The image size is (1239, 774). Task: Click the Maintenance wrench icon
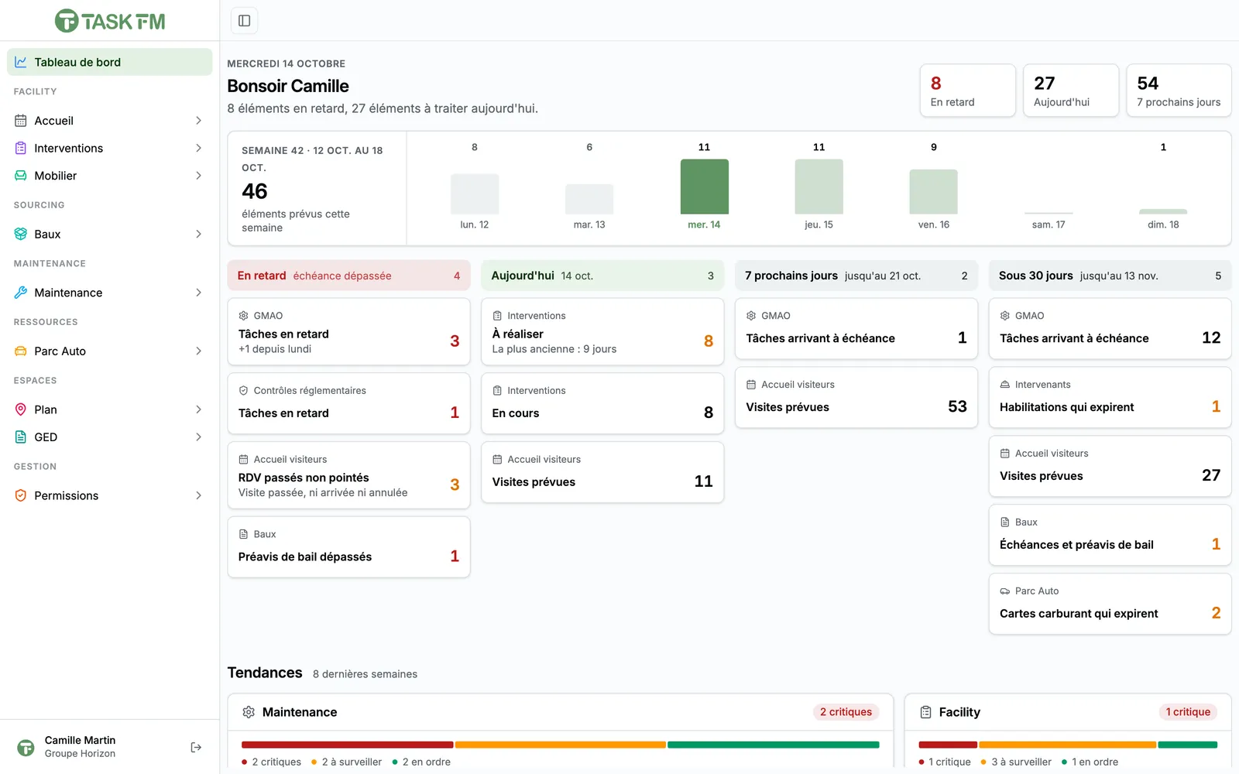pyautogui.click(x=21, y=293)
